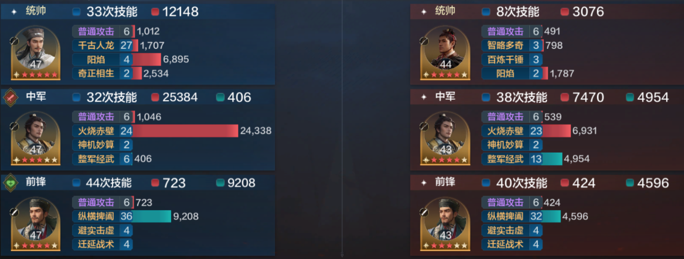Click the red damage icon before 25384
The width and height of the screenshot is (684, 259).
(x=156, y=98)
